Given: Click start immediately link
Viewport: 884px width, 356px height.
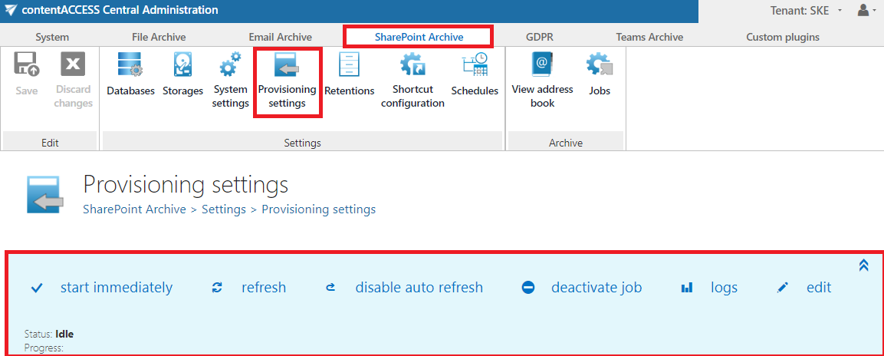Looking at the screenshot, I should pos(116,288).
